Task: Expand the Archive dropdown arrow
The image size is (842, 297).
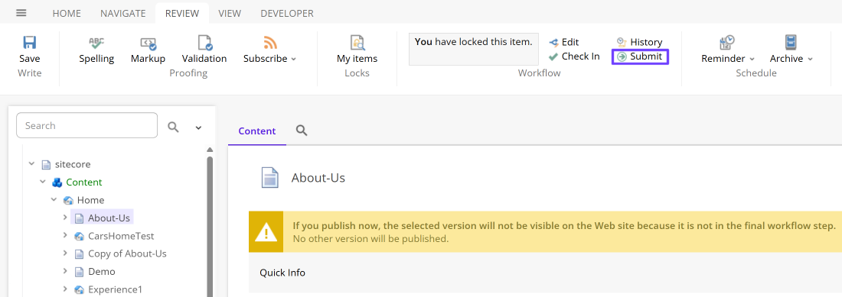Action: point(810,59)
